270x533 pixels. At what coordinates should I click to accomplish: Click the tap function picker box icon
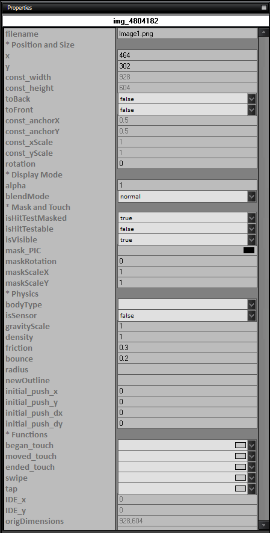click(241, 488)
